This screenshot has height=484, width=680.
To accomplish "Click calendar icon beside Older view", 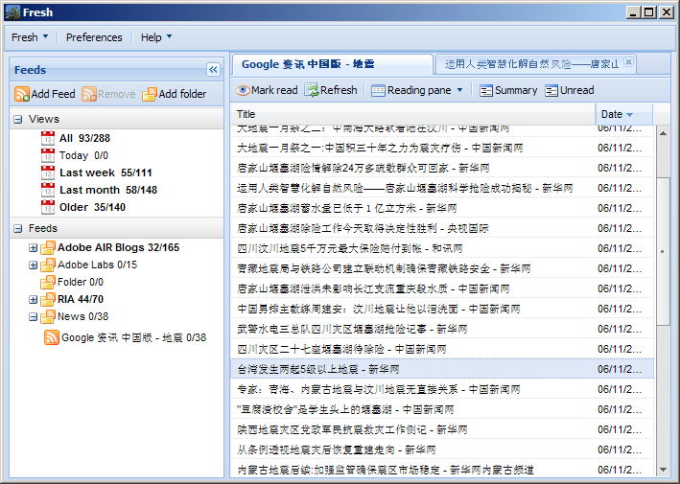I will tap(48, 207).
